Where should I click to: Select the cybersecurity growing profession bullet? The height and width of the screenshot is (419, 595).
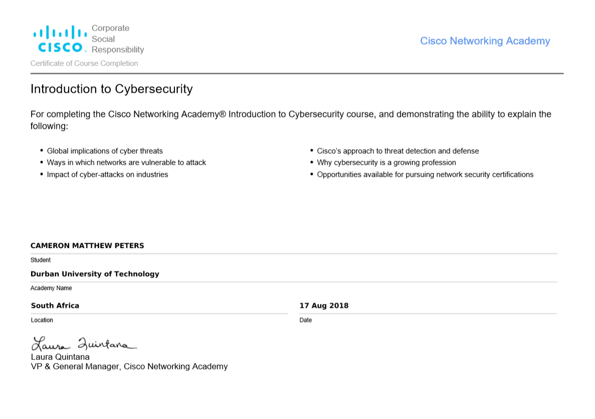[x=386, y=162]
